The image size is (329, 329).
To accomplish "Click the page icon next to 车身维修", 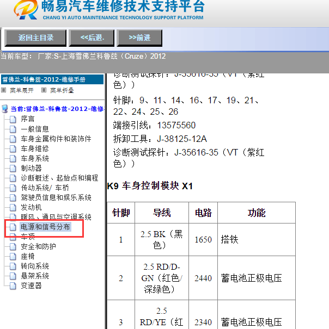I will (x=13, y=149).
